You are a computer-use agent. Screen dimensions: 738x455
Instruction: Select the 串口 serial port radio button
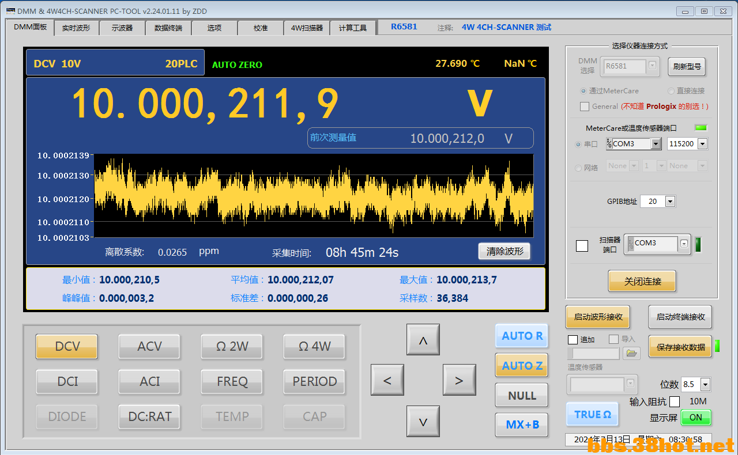point(578,144)
